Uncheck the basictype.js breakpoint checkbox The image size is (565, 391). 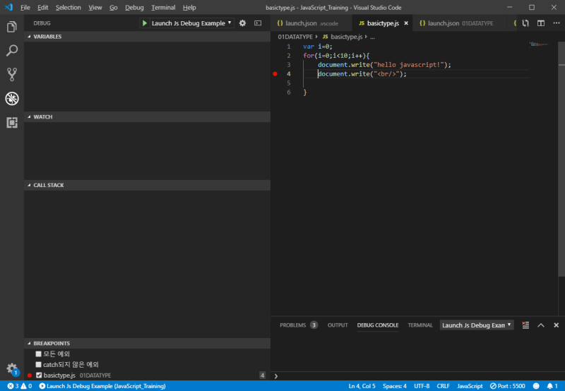coord(39,375)
